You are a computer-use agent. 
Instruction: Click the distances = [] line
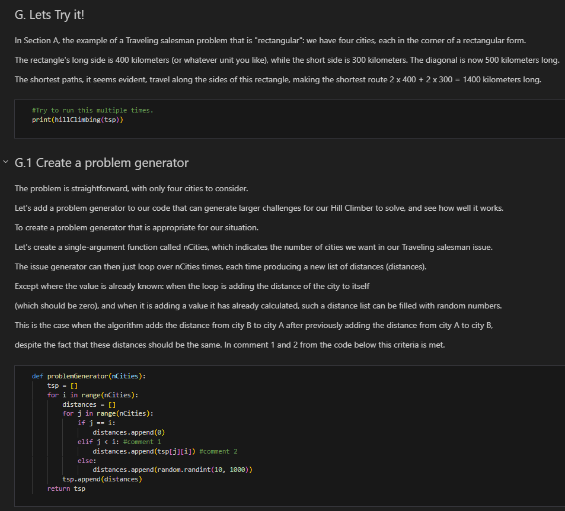point(89,404)
